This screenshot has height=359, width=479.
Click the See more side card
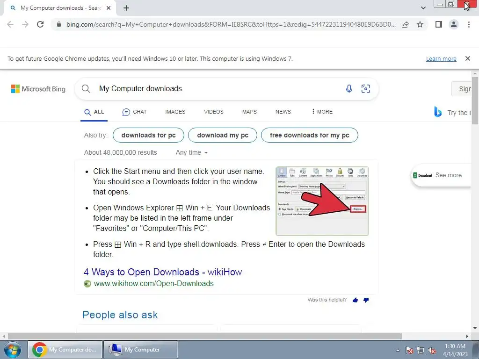click(441, 175)
